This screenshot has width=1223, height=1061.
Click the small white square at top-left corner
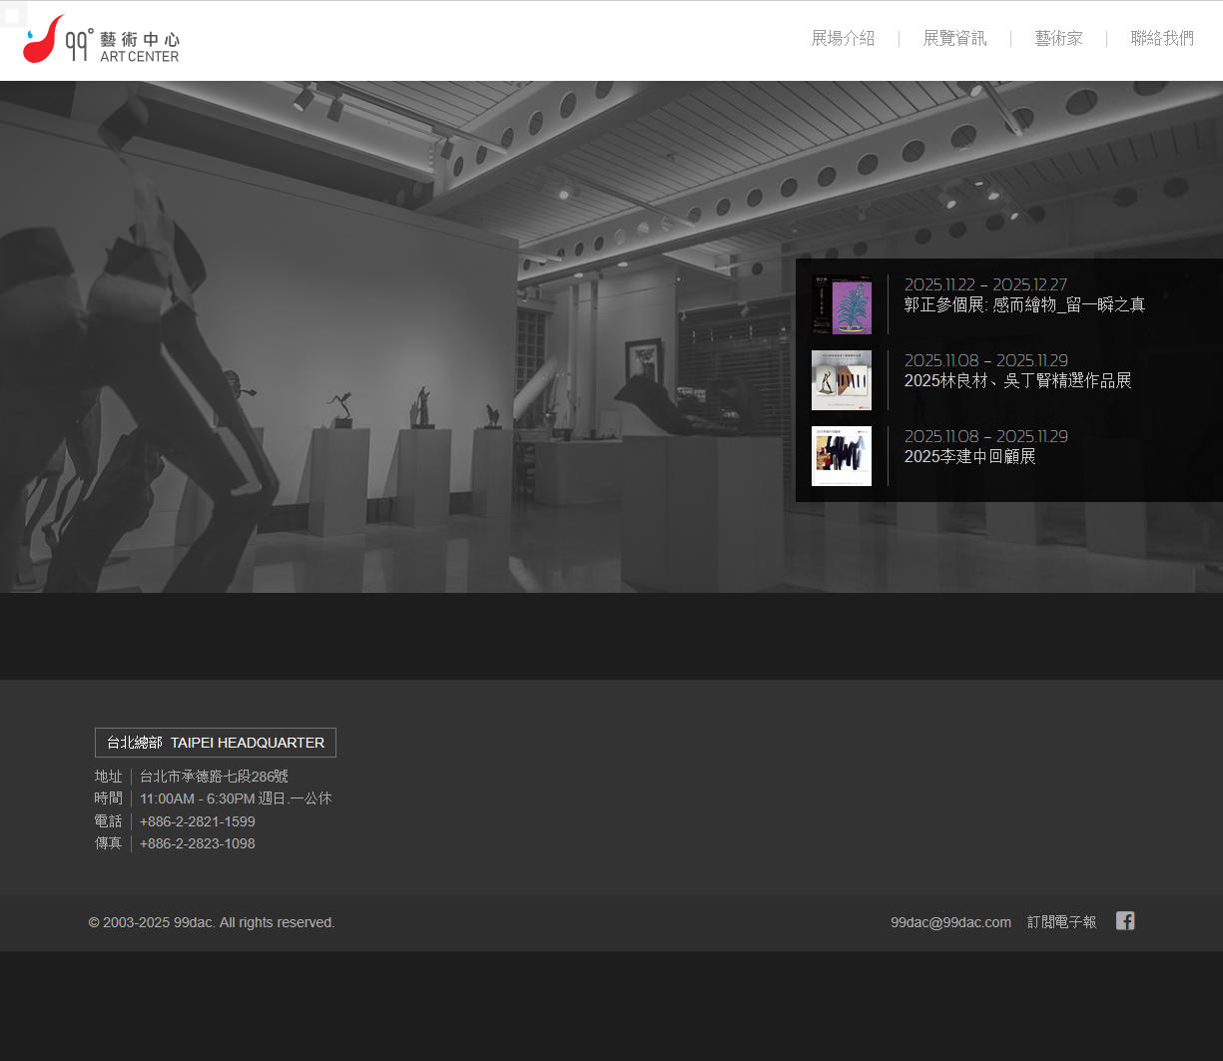(x=12, y=15)
